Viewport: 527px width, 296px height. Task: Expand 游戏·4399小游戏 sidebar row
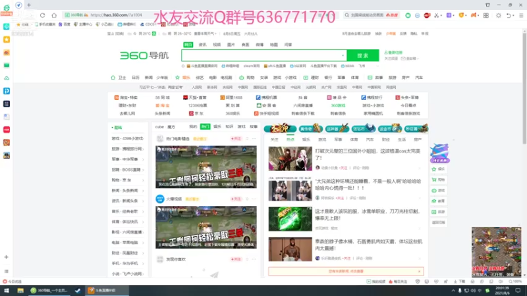(x=128, y=138)
